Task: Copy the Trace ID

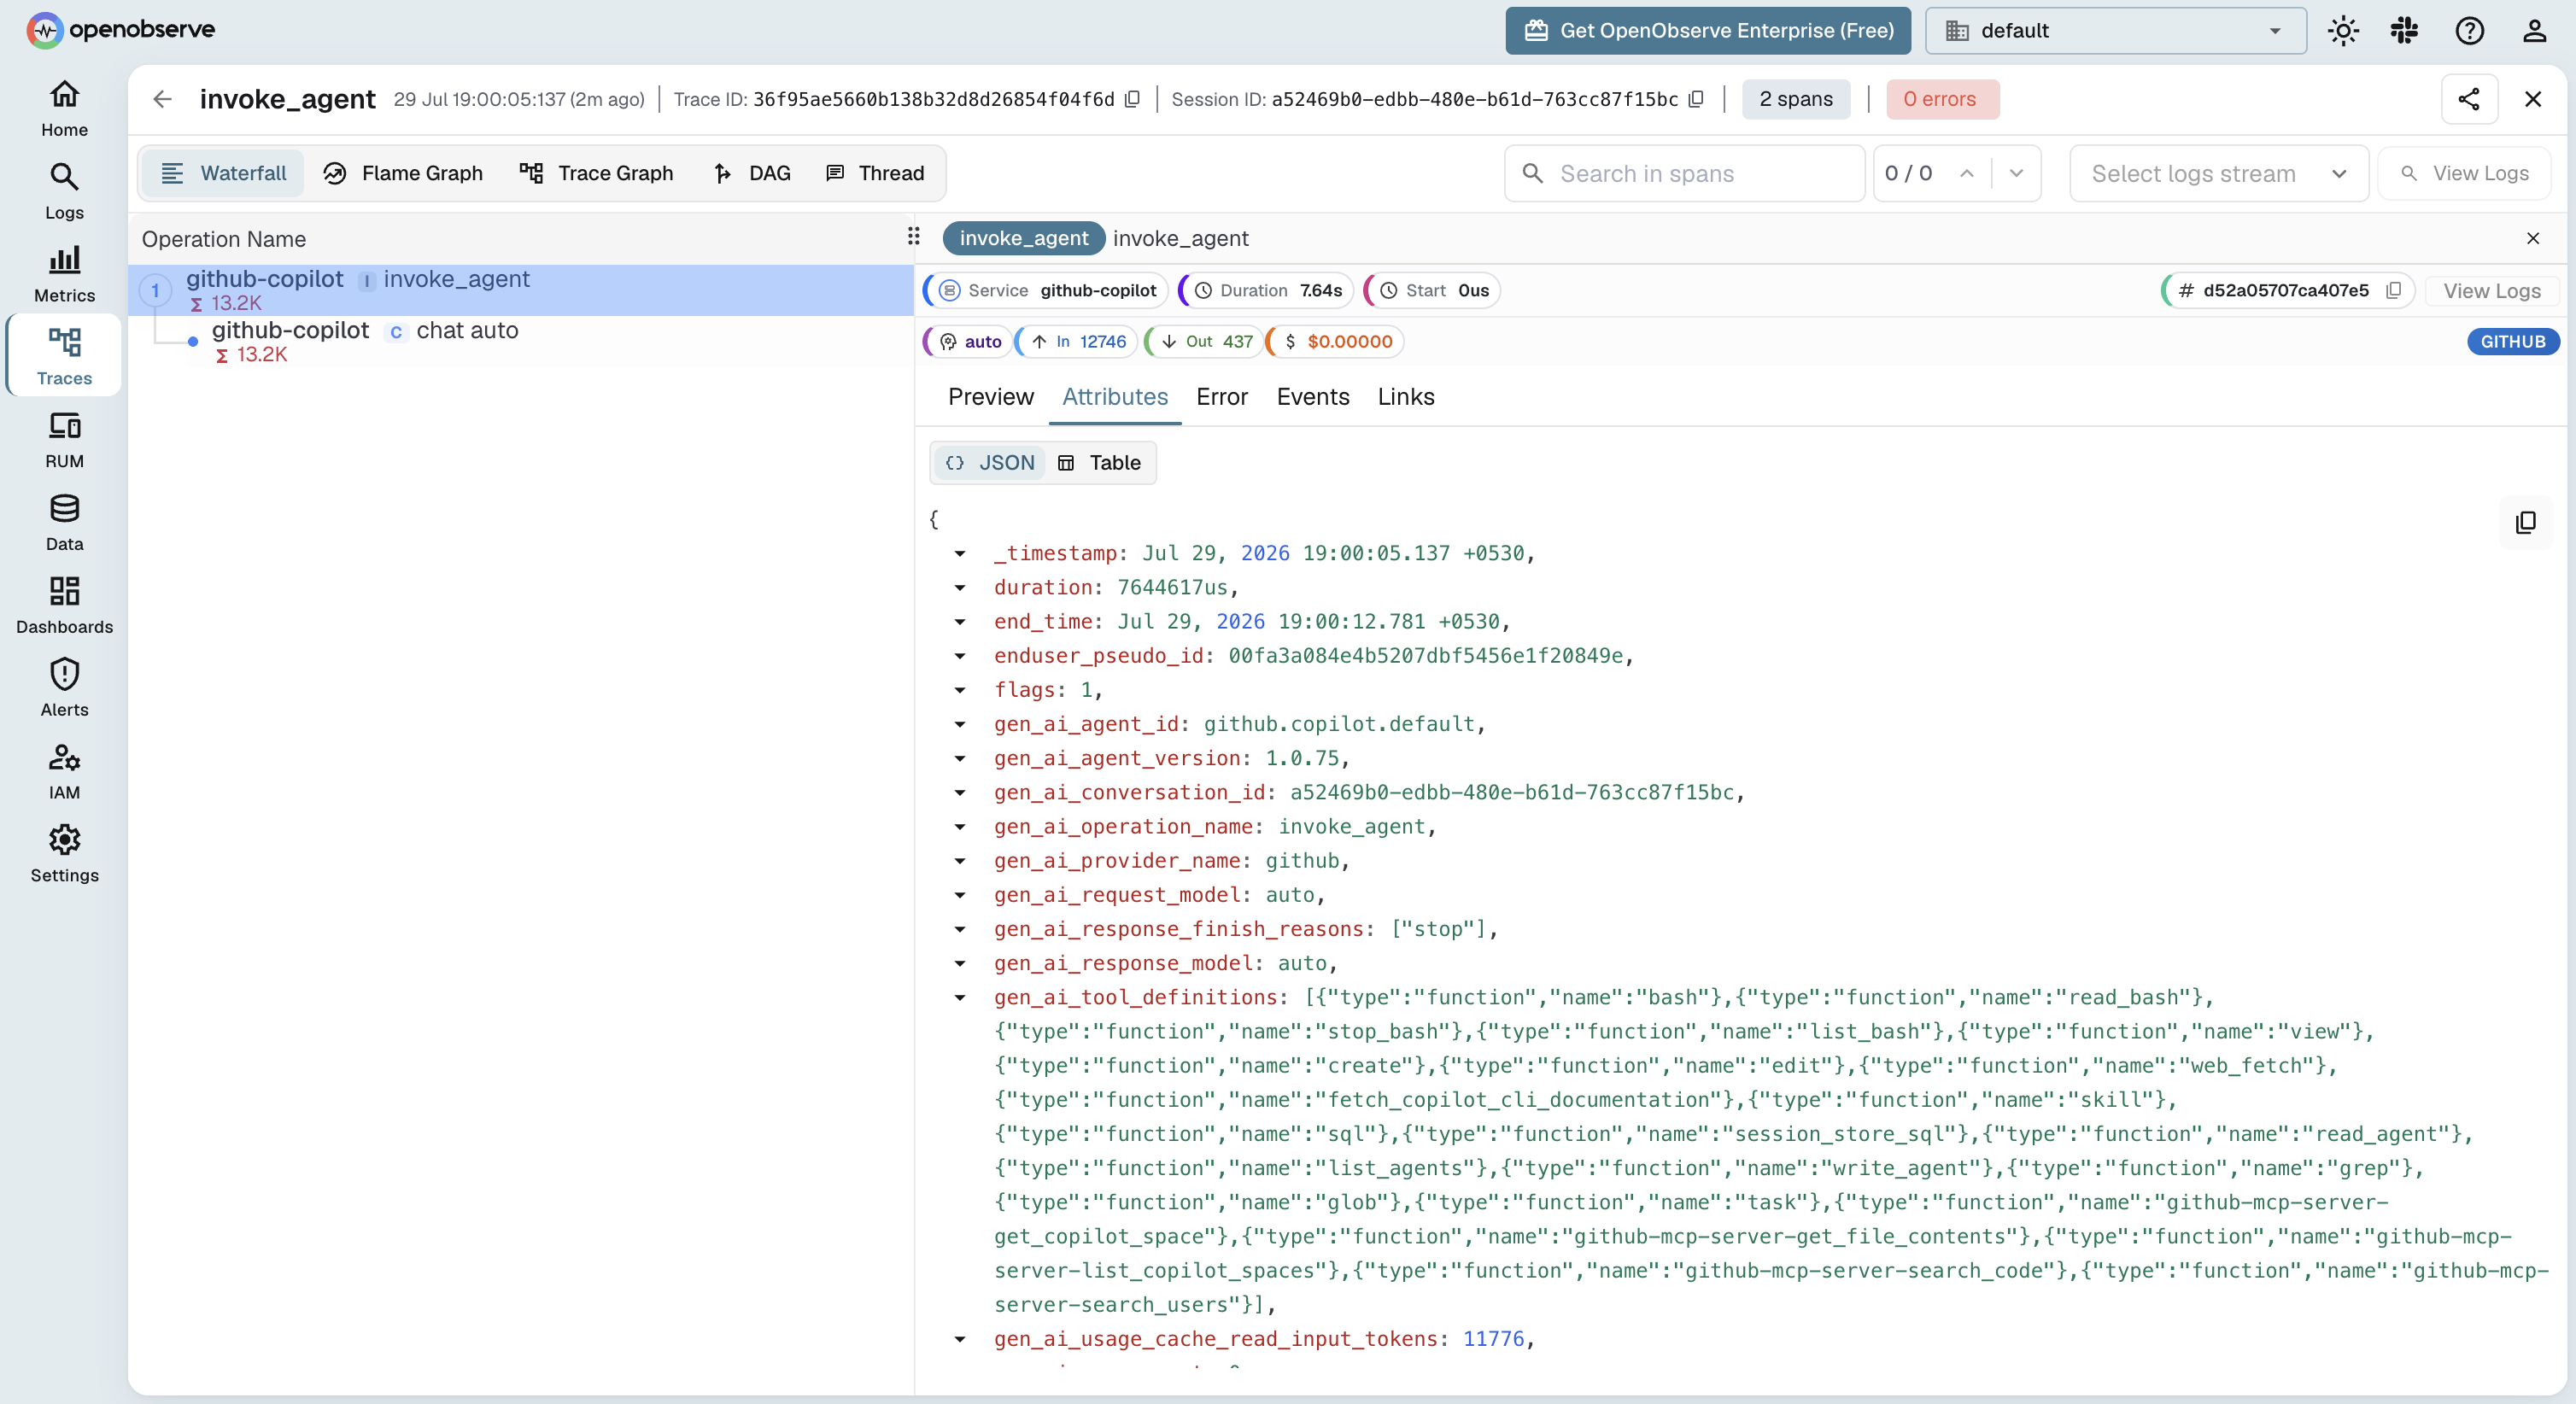Action: pyautogui.click(x=1132, y=99)
